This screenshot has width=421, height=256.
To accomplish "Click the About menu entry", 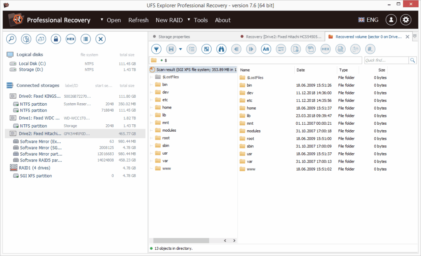I will click(222, 20).
